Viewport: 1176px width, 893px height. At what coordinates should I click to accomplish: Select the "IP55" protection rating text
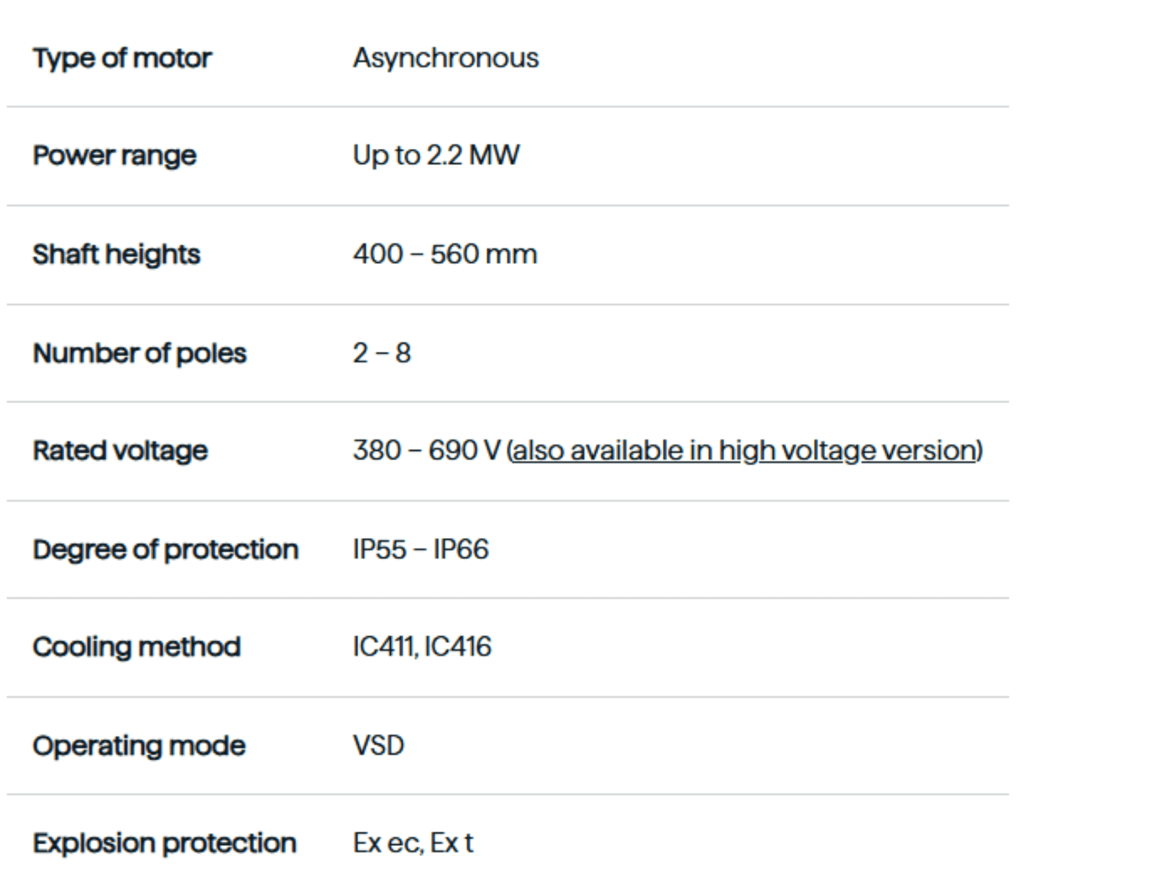tap(379, 550)
